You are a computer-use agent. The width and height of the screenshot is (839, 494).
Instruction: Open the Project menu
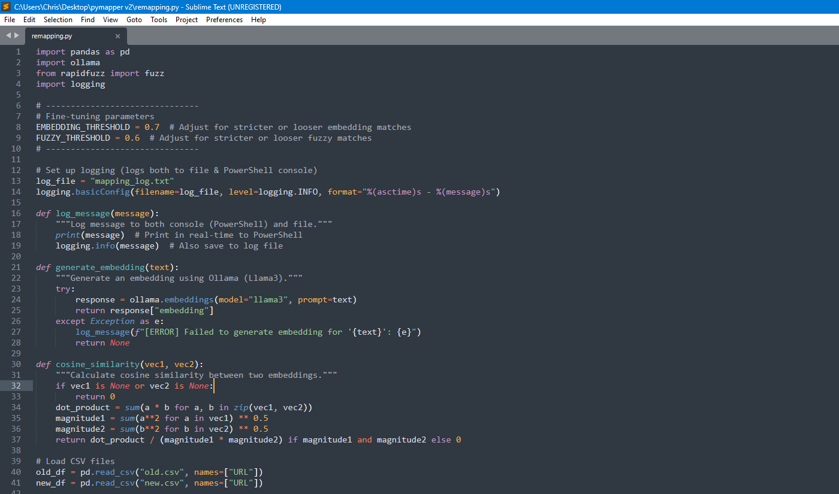(x=187, y=20)
